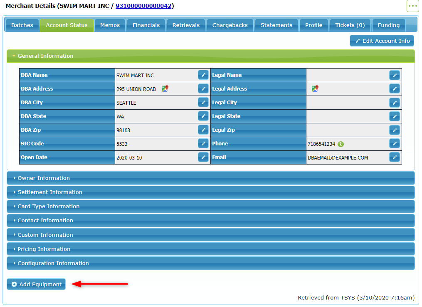
Task: Edit the Open Date pencil icon
Action: [x=203, y=157]
